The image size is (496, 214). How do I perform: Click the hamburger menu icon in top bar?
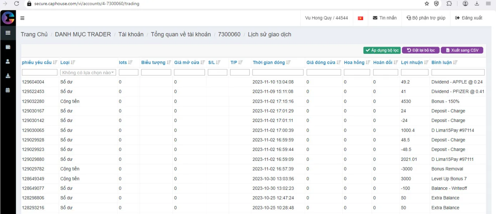point(22,18)
